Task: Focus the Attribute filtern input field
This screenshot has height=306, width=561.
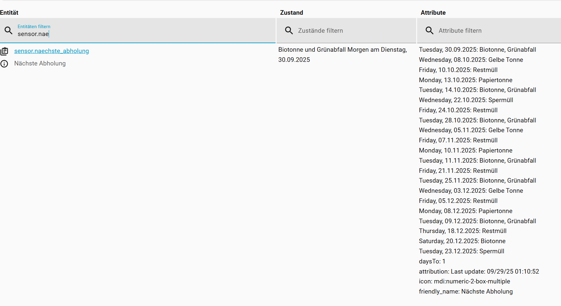Action: pos(494,31)
